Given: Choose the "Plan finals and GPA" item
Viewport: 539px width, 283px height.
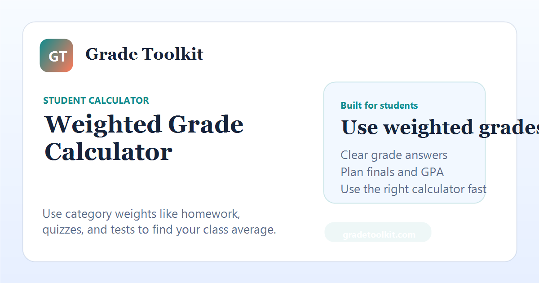Looking at the screenshot, I should click(x=392, y=172).
